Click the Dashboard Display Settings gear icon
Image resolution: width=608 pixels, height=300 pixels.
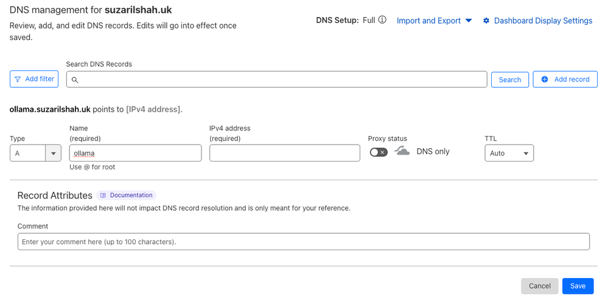[486, 21]
